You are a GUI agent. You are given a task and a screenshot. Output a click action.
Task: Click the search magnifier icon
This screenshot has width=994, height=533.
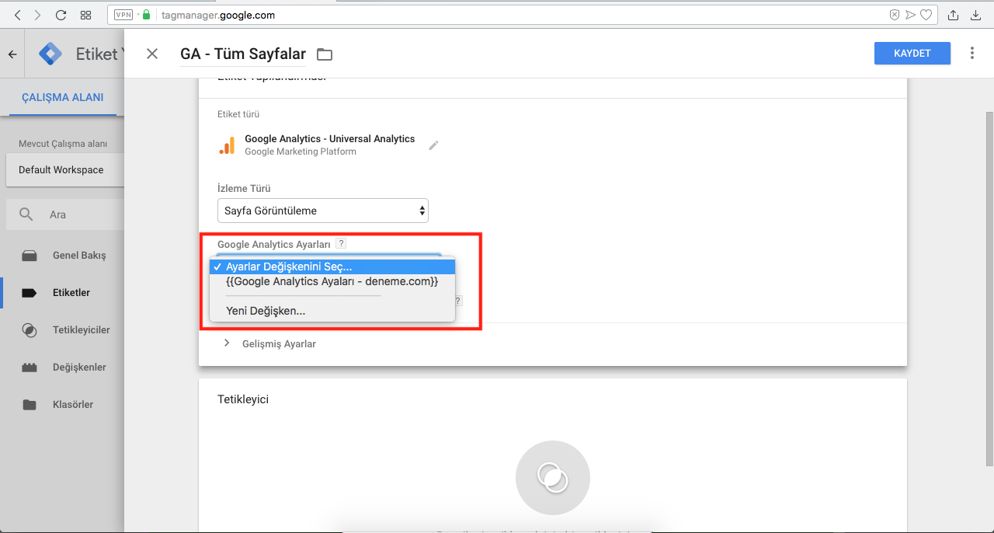(x=26, y=214)
